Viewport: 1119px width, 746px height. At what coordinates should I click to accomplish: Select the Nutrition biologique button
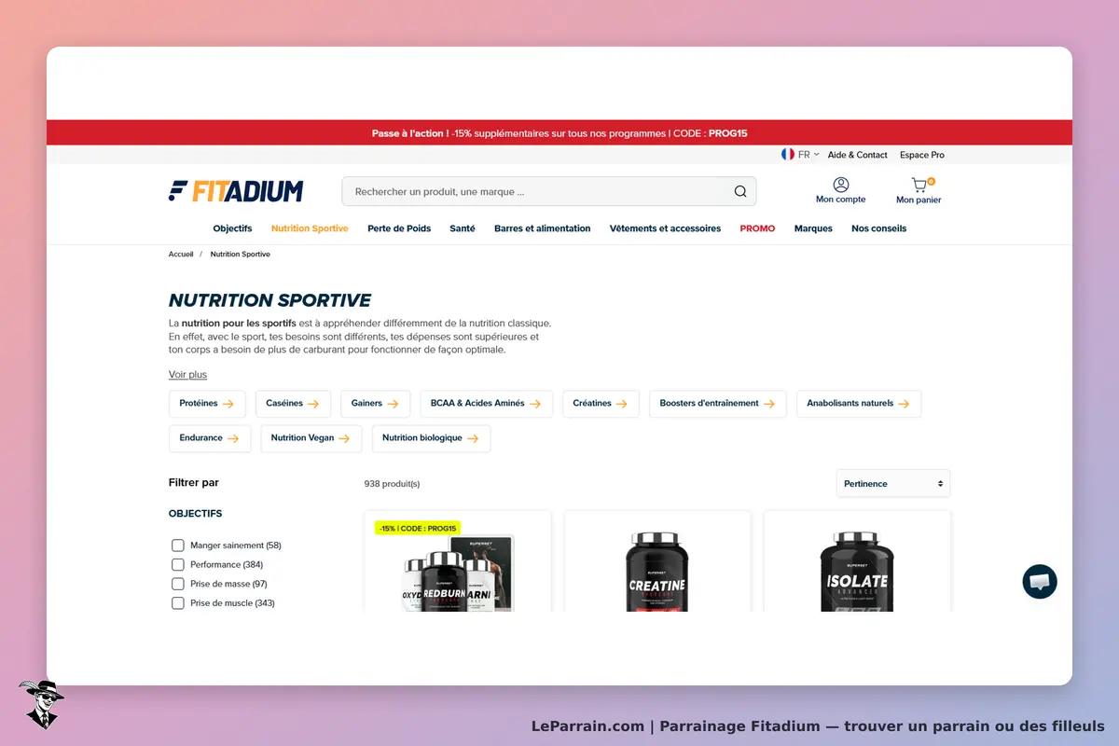pyautogui.click(x=431, y=438)
